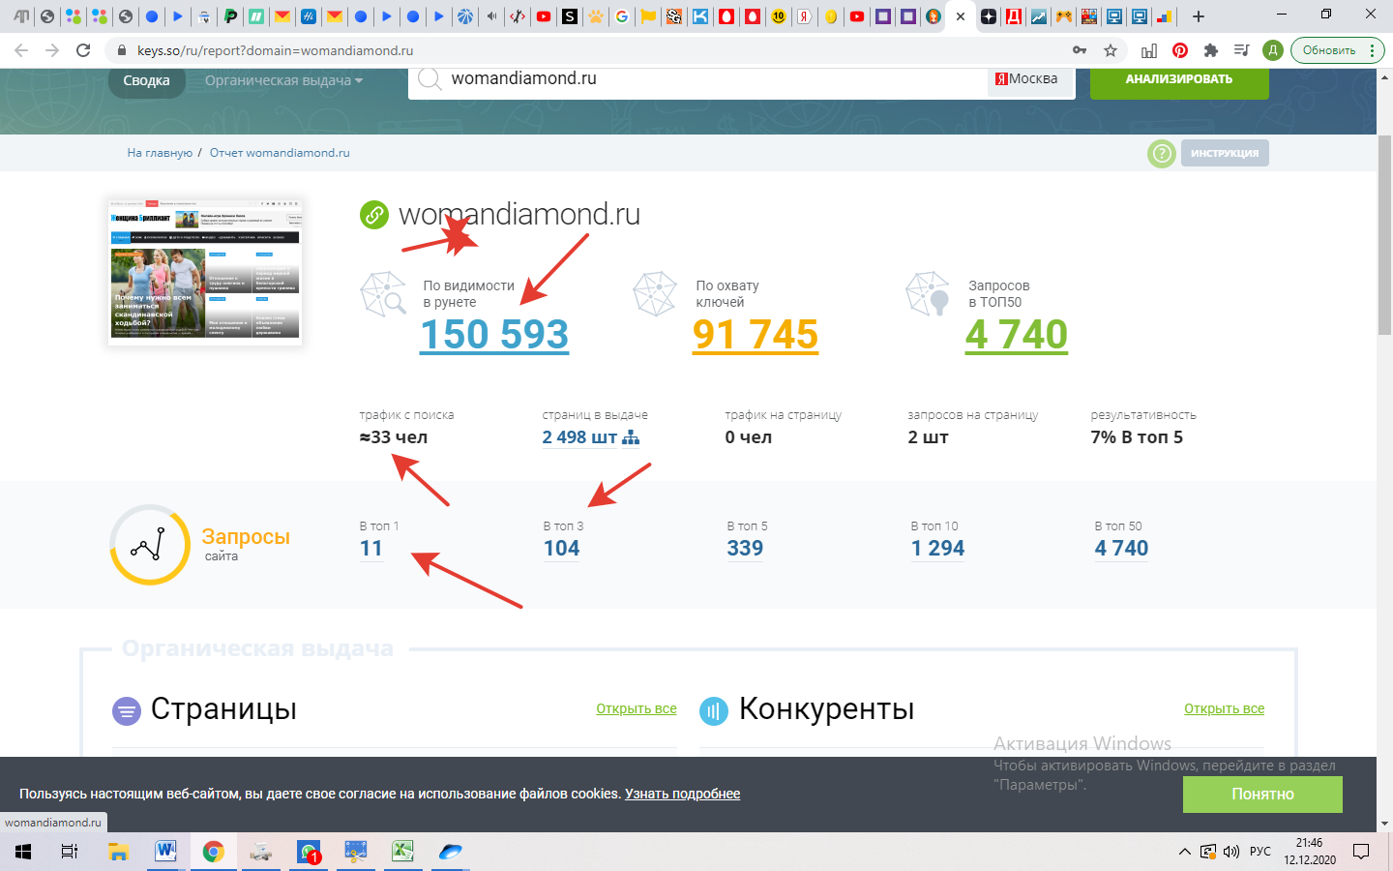This screenshot has width=1393, height=871.
Task: Click the Отчет womandiamond.ru breadcrumb
Action: [280, 153]
